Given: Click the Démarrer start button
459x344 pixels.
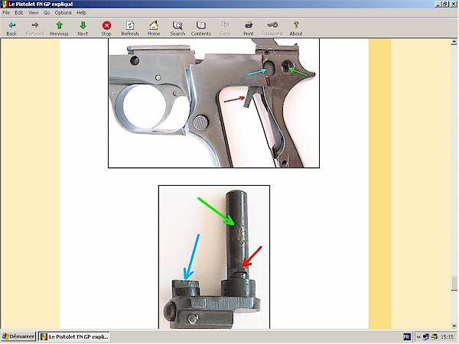Looking at the screenshot, I should [x=18, y=336].
